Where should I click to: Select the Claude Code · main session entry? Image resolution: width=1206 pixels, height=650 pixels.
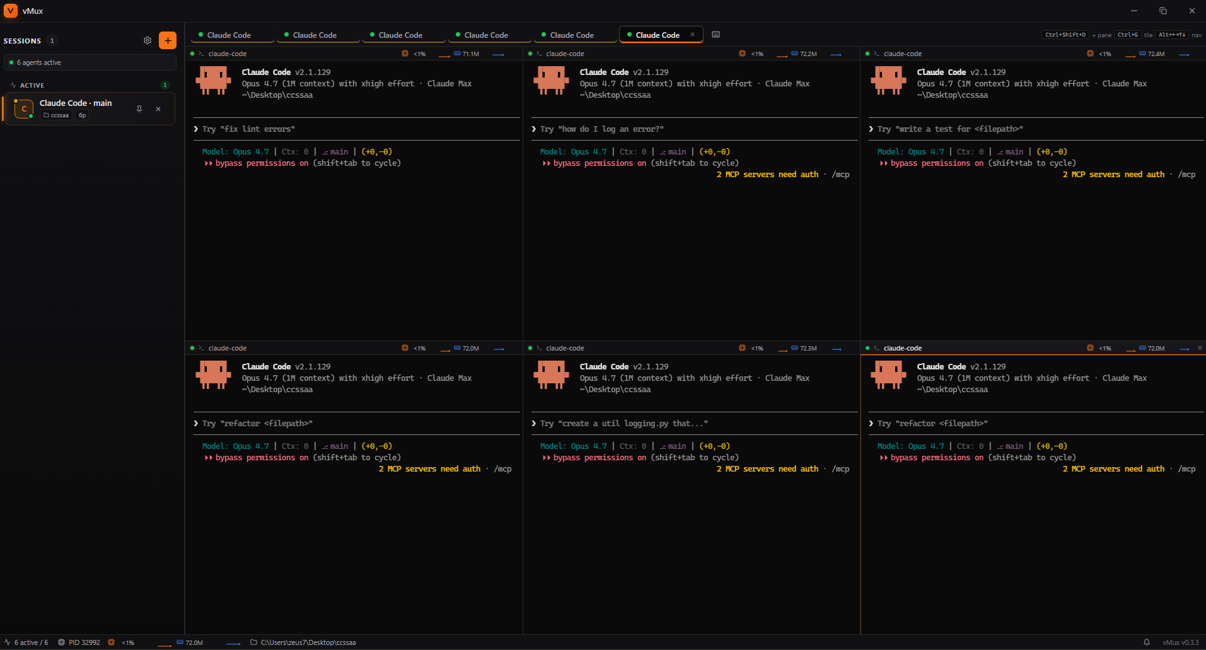(90, 109)
